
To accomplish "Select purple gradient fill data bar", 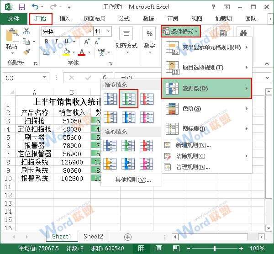I will coord(147,117).
